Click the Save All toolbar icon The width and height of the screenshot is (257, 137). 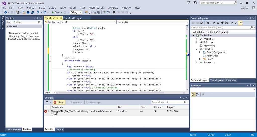(32, 12)
